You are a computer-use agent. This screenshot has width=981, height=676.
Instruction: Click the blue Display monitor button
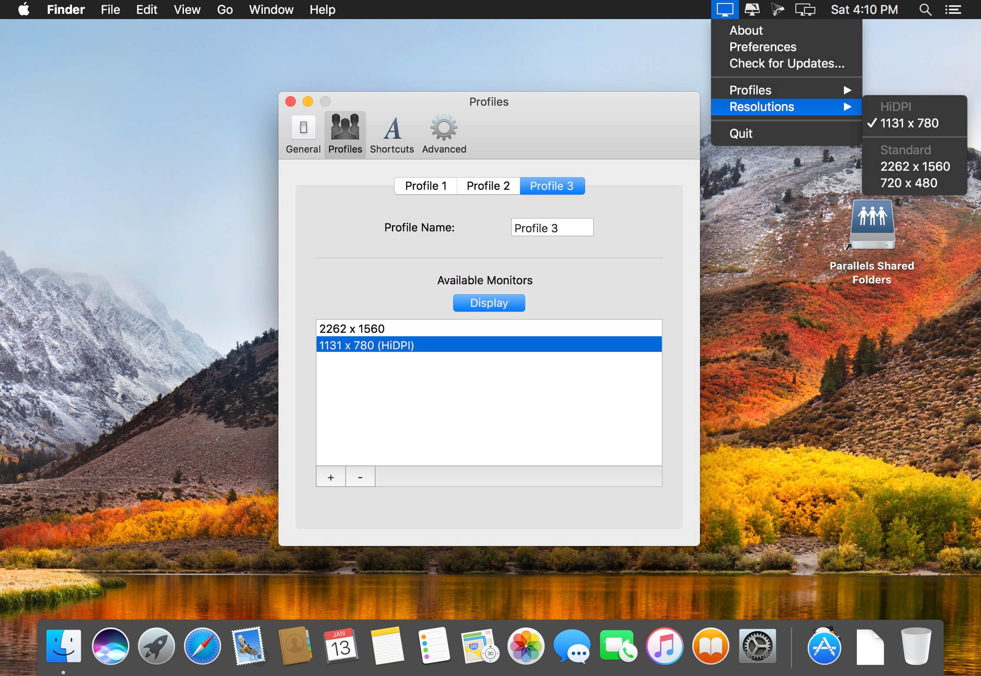(489, 303)
